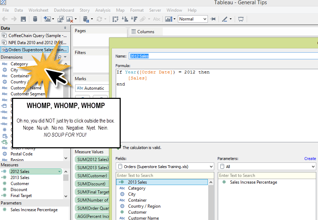Select the CoffeeChain Query data source
The image size is (318, 220).
click(x=37, y=36)
